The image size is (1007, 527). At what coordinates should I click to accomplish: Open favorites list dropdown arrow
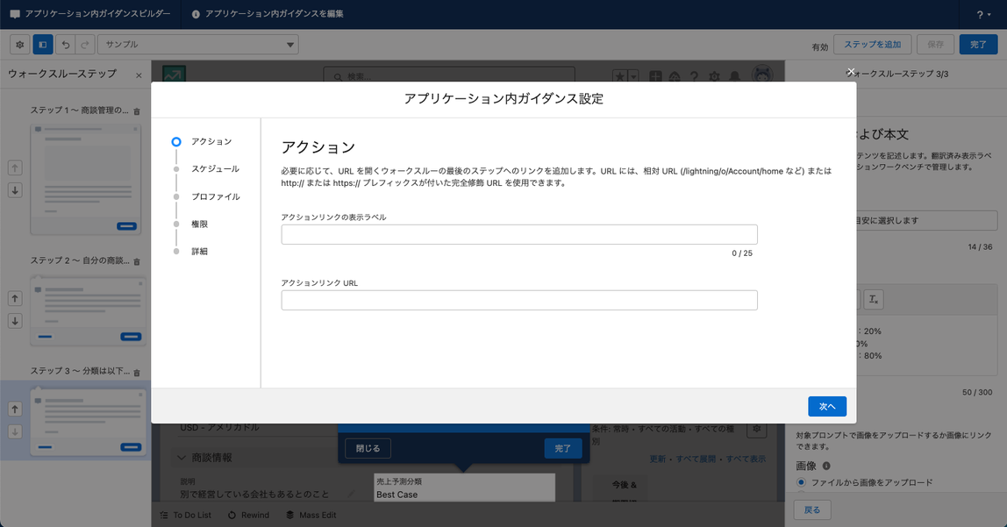point(633,76)
